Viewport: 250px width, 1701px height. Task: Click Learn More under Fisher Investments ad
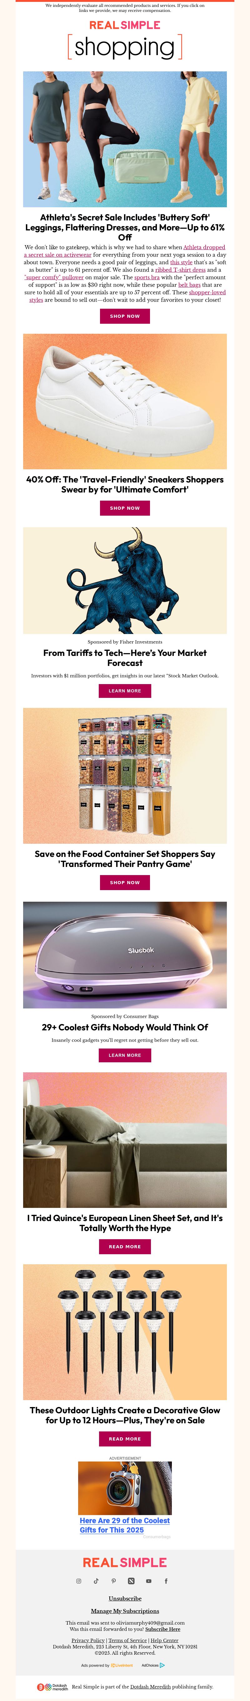[125, 691]
